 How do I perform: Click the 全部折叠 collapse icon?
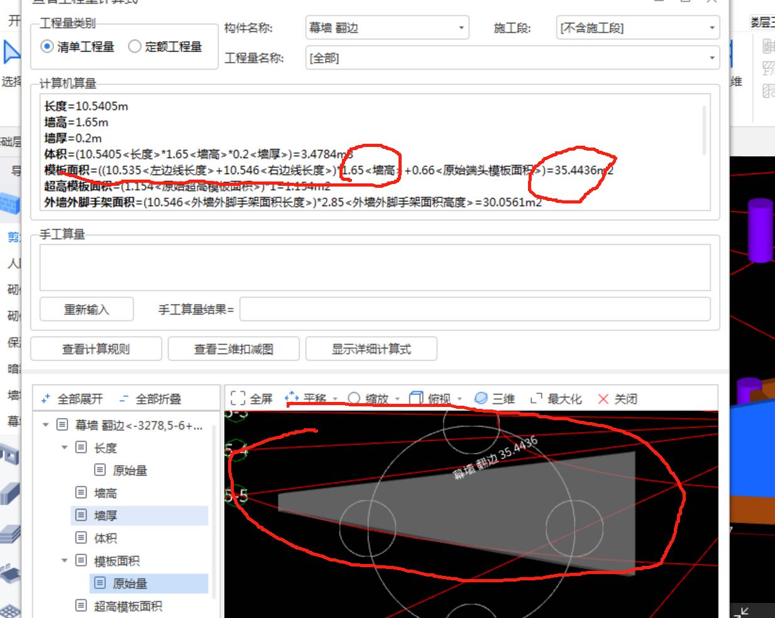pyautogui.click(x=124, y=399)
